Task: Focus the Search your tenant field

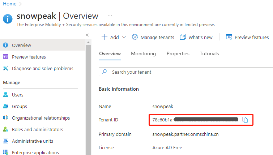Action: click(x=186, y=72)
